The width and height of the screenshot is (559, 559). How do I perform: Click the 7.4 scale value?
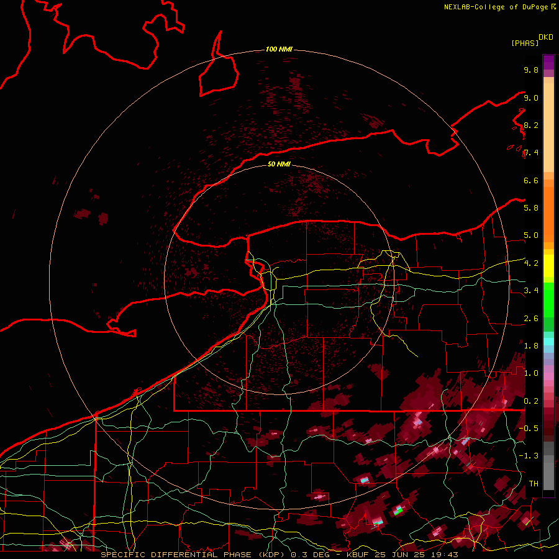[531, 153]
